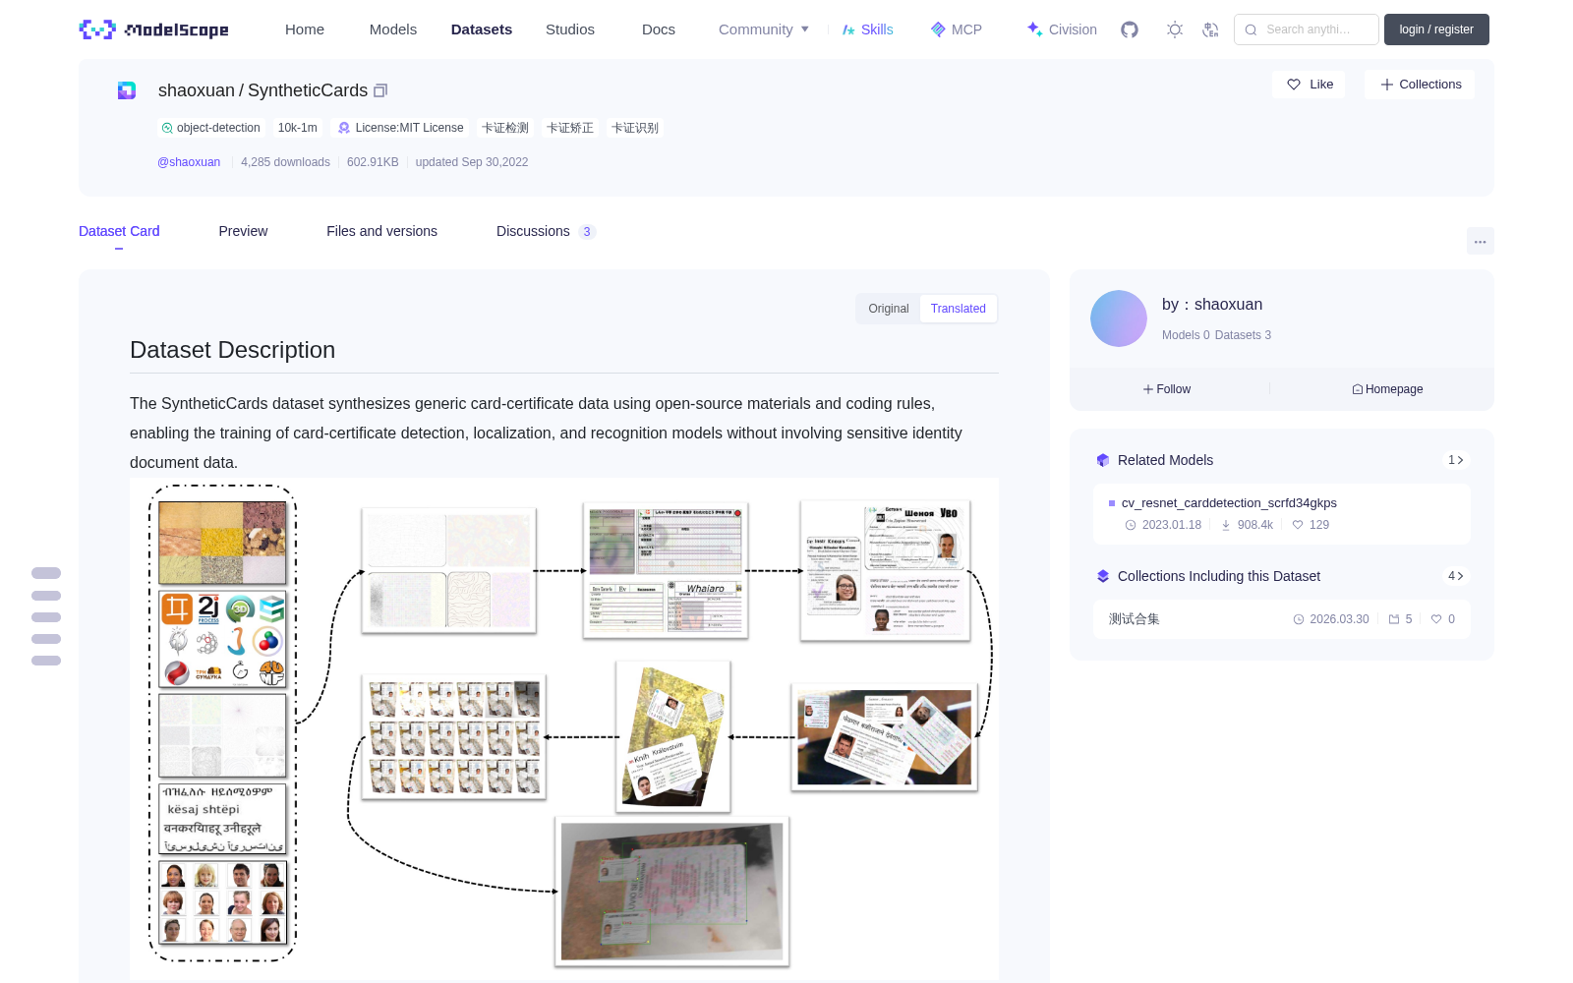Viewport: 1573px width, 983px height.
Task: Select the Dataset Card tab
Action: click(119, 231)
